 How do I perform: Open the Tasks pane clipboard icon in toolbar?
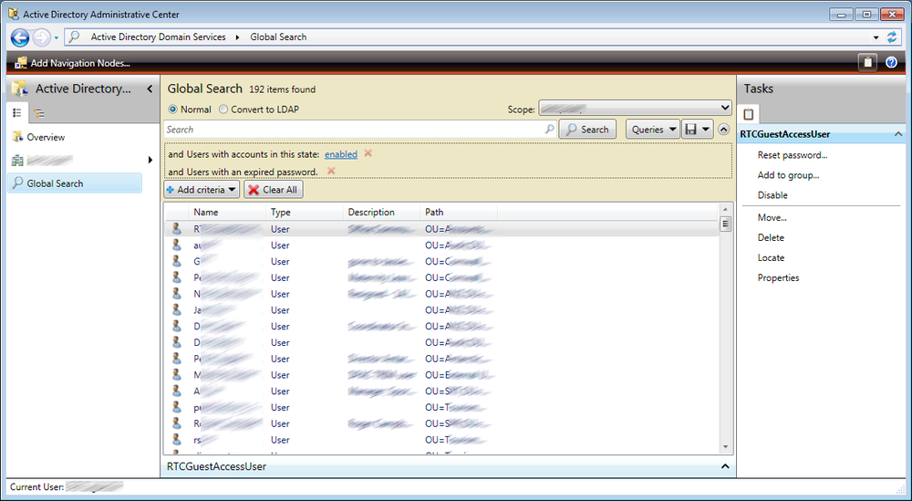click(x=867, y=62)
